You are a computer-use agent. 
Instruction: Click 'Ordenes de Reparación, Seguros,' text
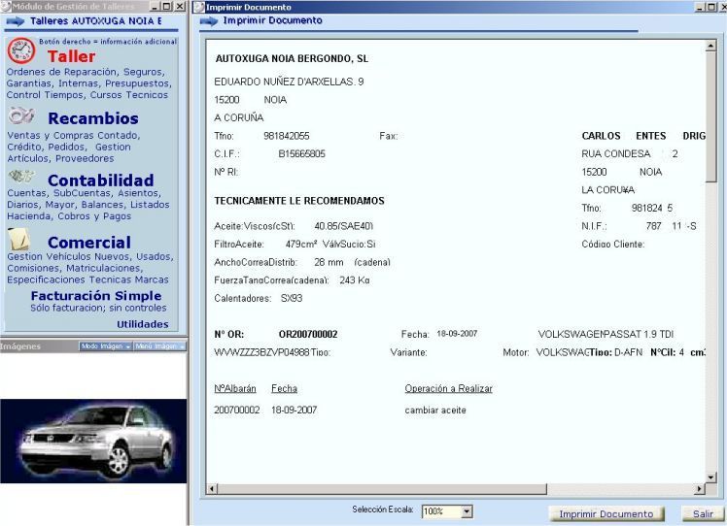(86, 72)
